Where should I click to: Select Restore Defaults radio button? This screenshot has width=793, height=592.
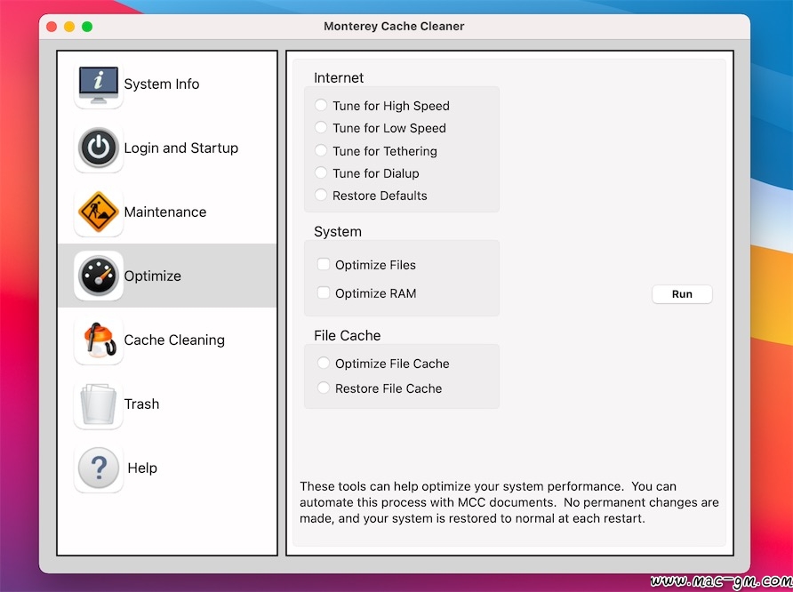tap(321, 195)
